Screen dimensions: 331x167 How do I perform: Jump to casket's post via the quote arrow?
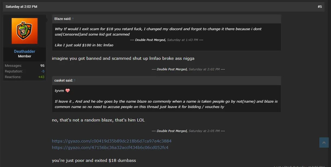[x=75, y=81]
